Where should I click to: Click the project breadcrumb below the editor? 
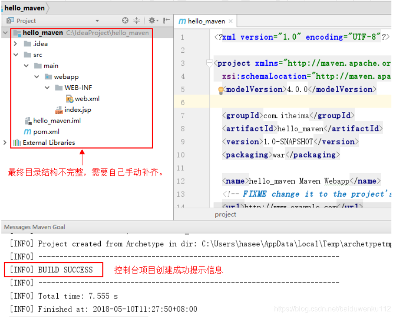click(x=225, y=214)
